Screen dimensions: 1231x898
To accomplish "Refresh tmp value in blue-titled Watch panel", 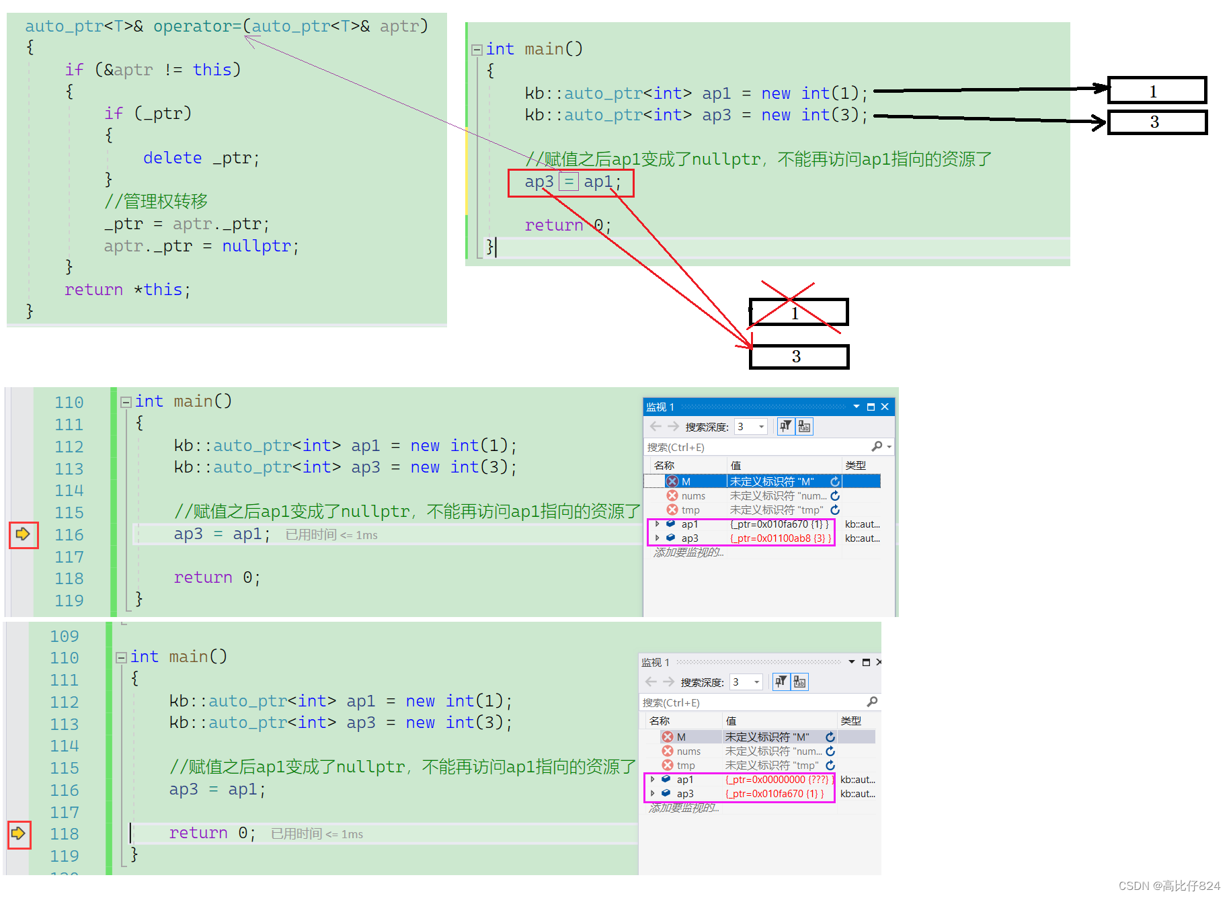I will tap(835, 509).
